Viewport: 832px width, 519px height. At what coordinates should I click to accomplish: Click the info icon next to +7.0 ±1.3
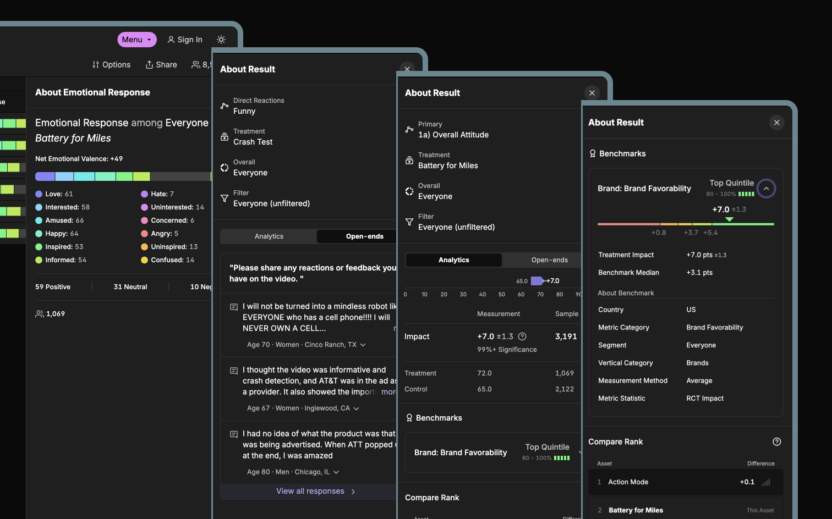[522, 336]
